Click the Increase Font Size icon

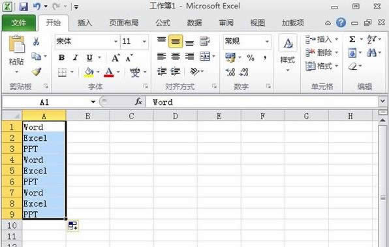(x=116, y=58)
